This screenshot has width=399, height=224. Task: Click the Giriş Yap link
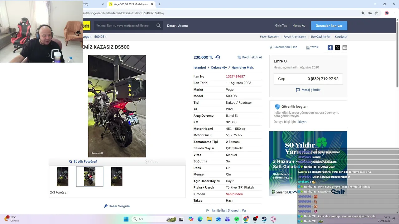click(281, 26)
